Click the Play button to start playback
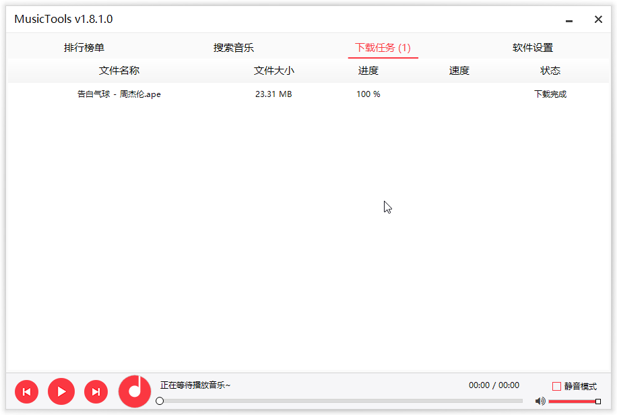The image size is (617, 415). (61, 391)
